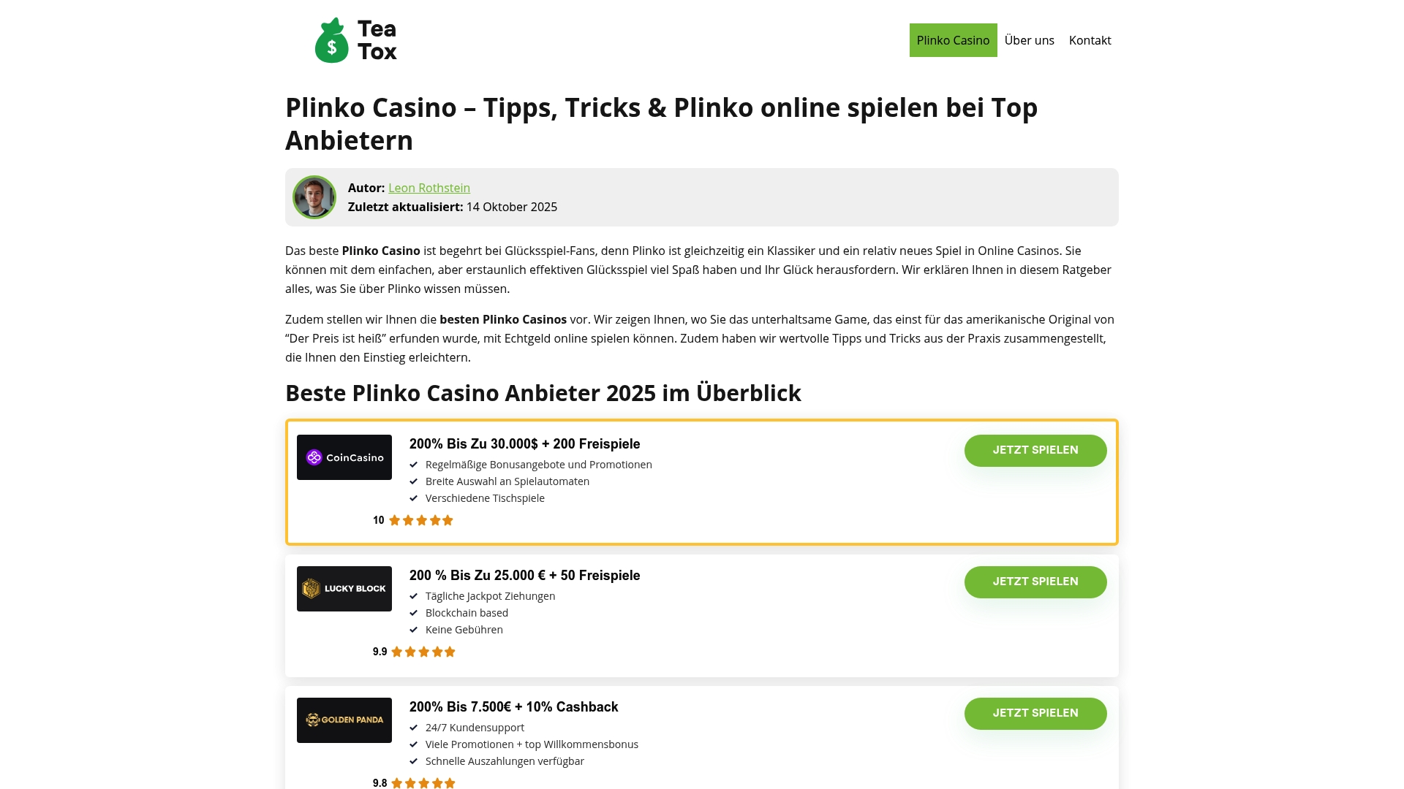Select the first star of CoinCasino's rating

pyautogui.click(x=395, y=519)
